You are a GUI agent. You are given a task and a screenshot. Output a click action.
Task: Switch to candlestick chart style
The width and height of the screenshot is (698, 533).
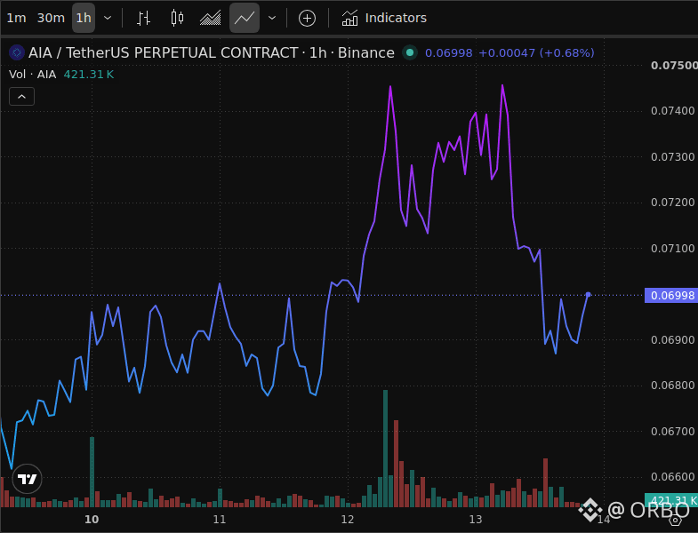pos(177,18)
